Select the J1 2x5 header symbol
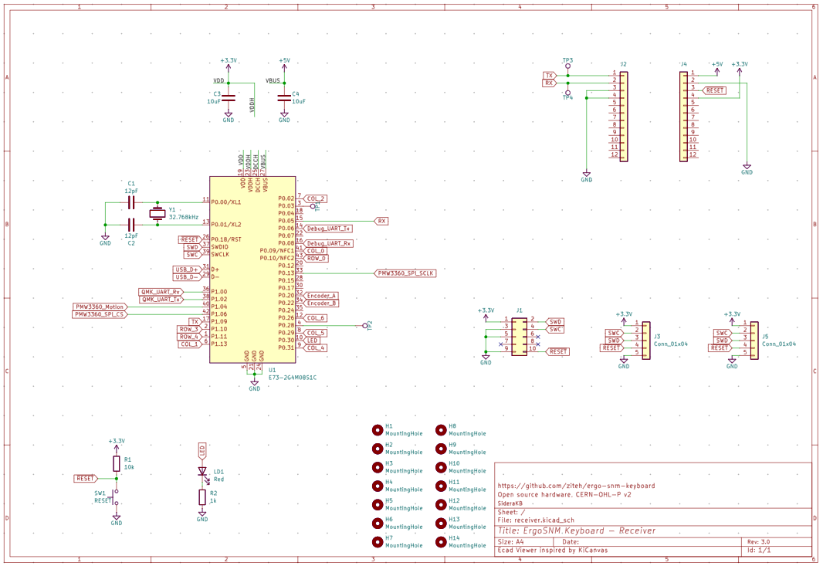The height and width of the screenshot is (566, 823). point(519,337)
